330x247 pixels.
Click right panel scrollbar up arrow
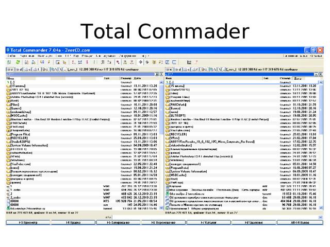(x=321, y=82)
